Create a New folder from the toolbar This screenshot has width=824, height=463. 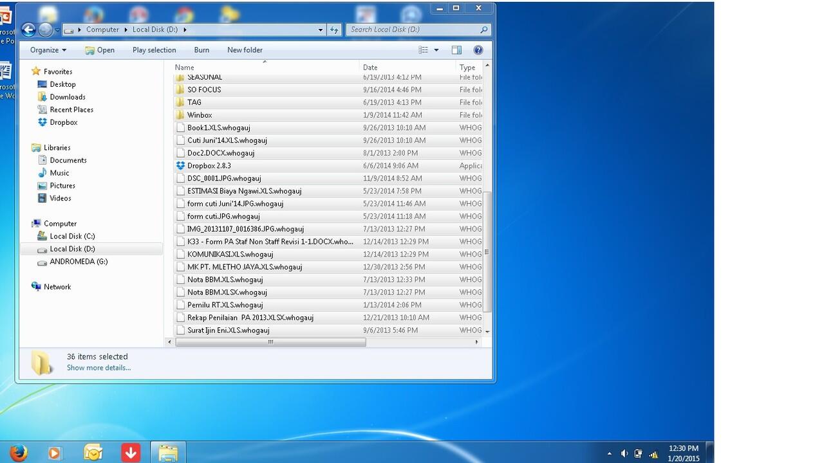(x=245, y=50)
